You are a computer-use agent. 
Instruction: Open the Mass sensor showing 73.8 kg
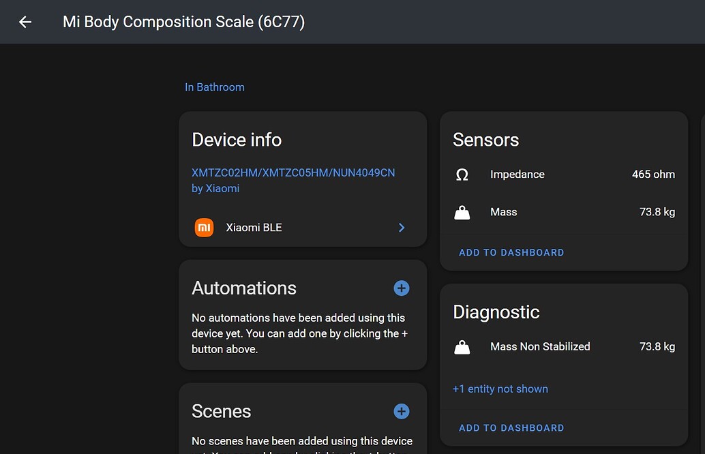[504, 211]
